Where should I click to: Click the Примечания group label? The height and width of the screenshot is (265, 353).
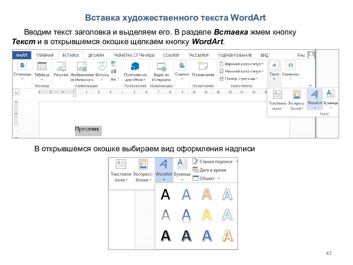[x=203, y=86]
